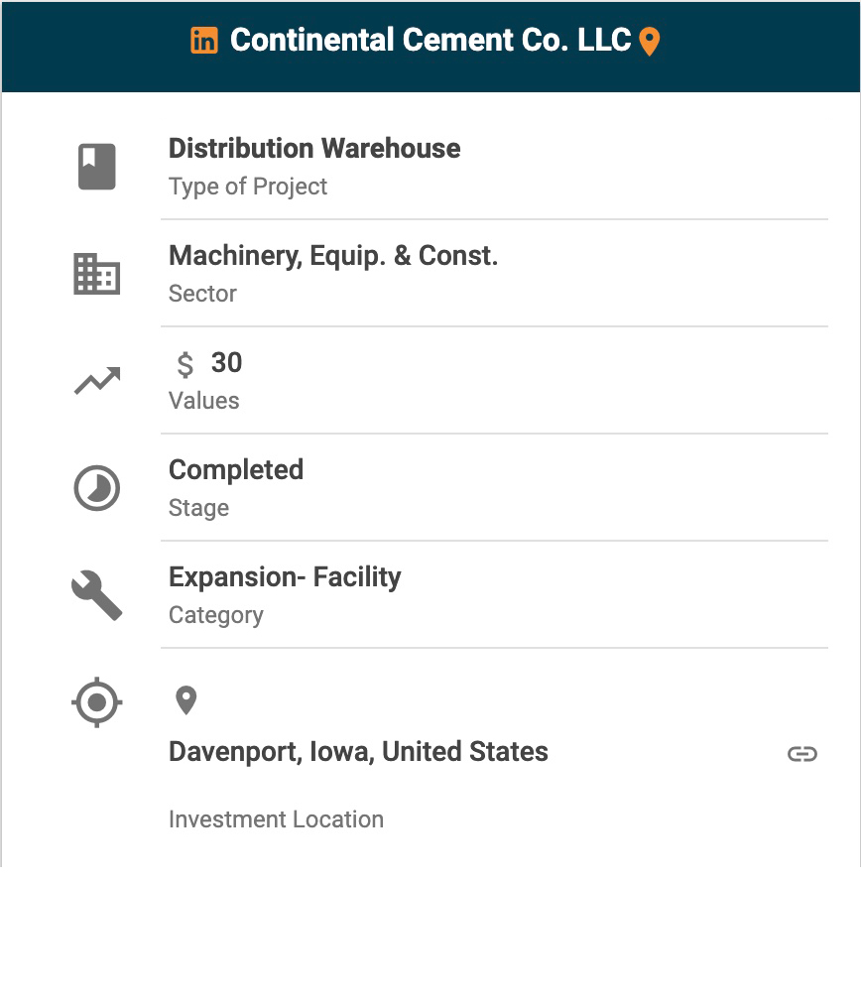This screenshot has width=861, height=1004.
Task: Click the Completed stage value
Action: (x=236, y=470)
